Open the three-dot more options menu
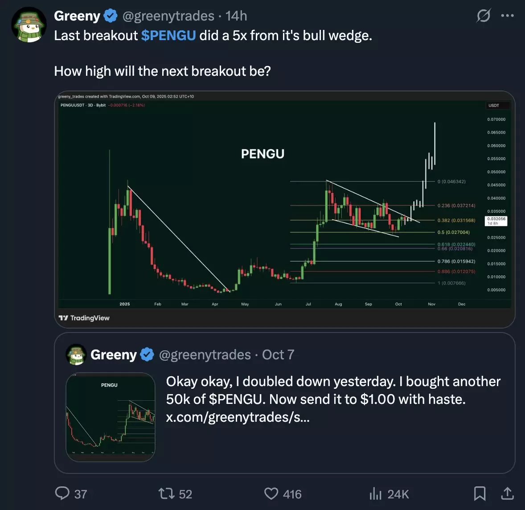Screen dimensions: 525x510 pyautogui.click(x=507, y=16)
